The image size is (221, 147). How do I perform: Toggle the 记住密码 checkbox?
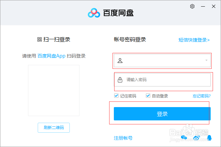pos(116,96)
